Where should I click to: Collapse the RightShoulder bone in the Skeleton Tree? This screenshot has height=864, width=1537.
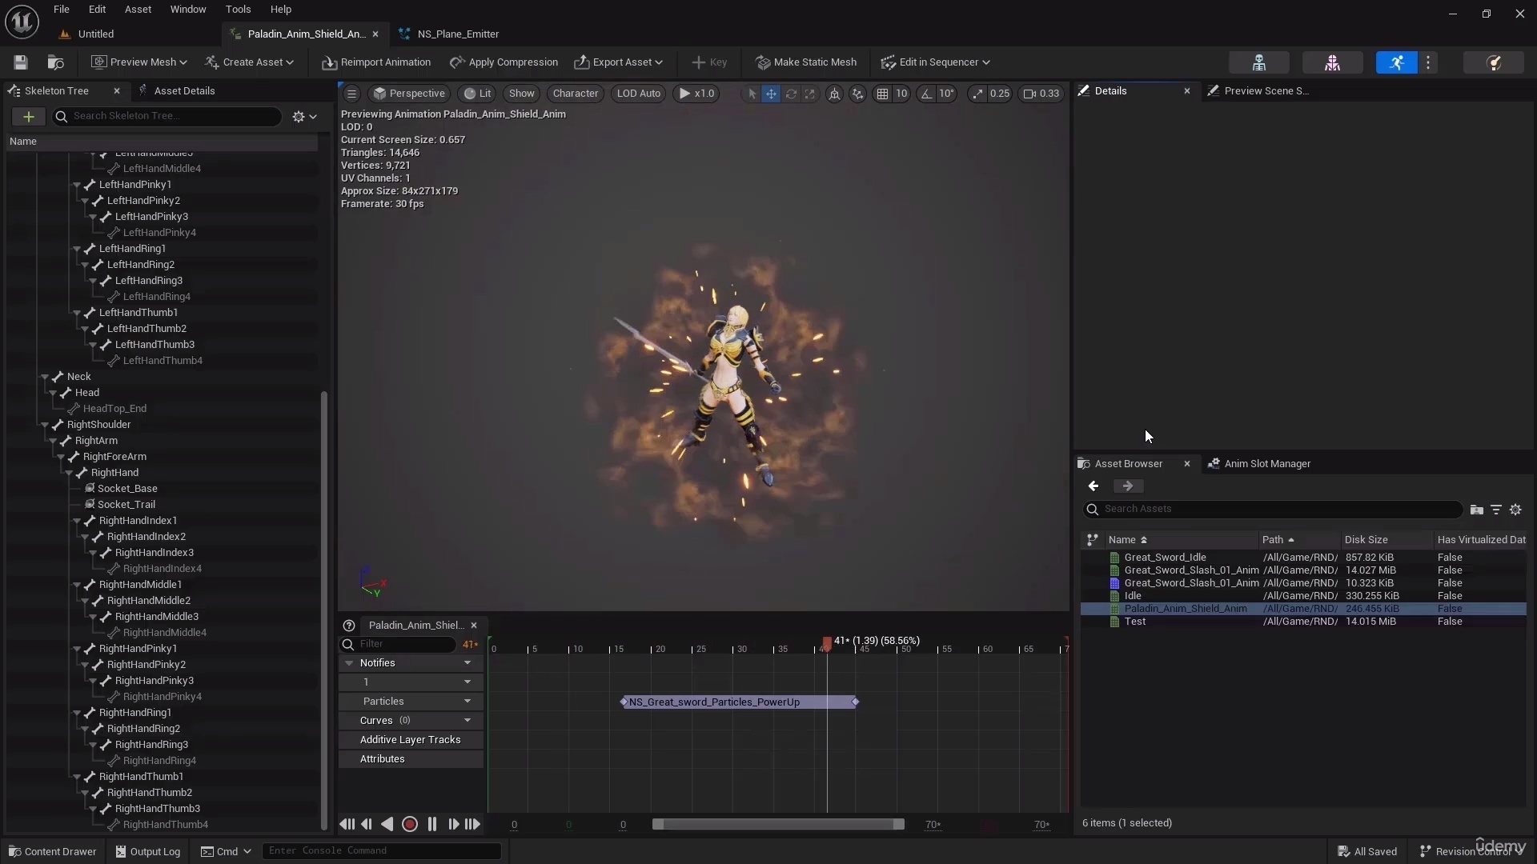click(46, 425)
